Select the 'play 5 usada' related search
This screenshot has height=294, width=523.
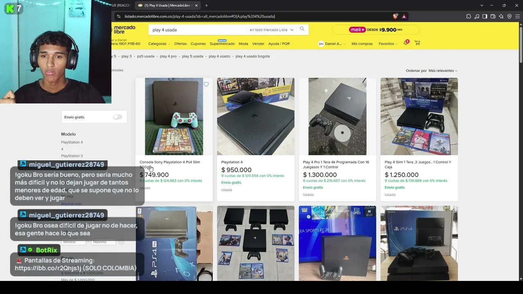pyautogui.click(x=192, y=56)
